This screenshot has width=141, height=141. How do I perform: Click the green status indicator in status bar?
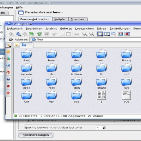pos(16,116)
